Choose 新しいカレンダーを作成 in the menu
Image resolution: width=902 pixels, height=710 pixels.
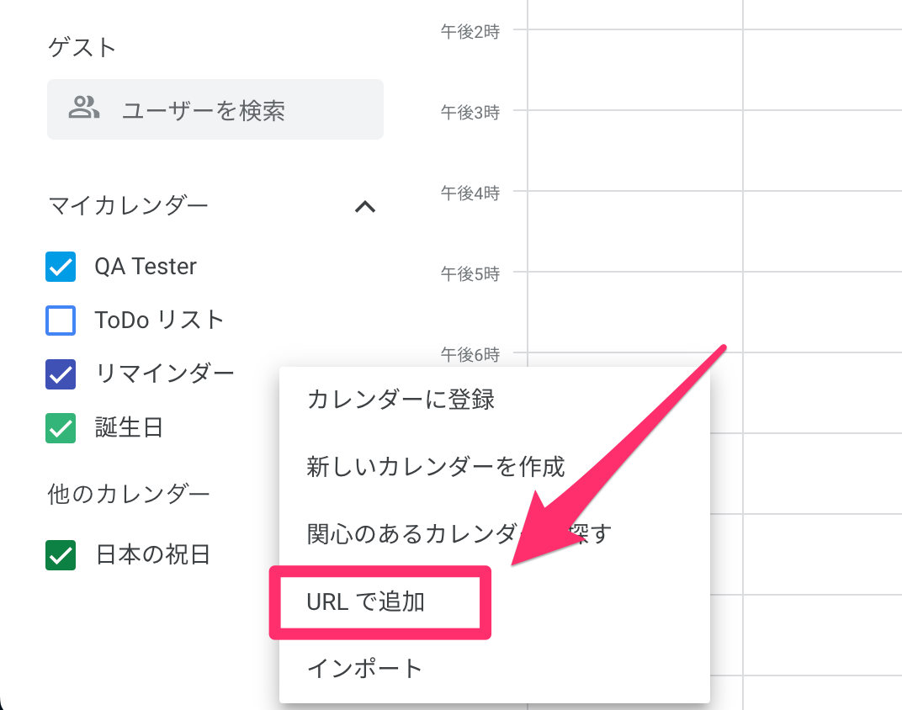click(434, 467)
